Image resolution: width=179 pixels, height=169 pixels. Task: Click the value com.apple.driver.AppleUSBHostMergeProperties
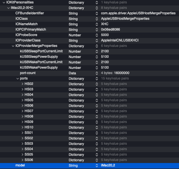(x=138, y=13)
